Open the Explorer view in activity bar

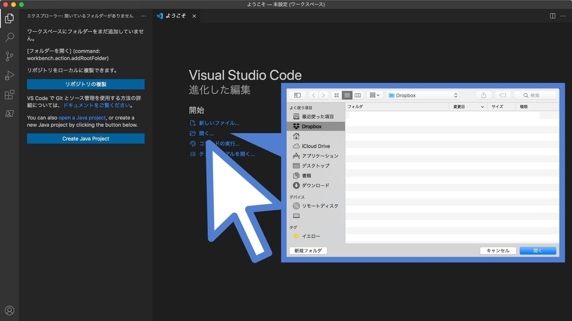tap(9, 19)
